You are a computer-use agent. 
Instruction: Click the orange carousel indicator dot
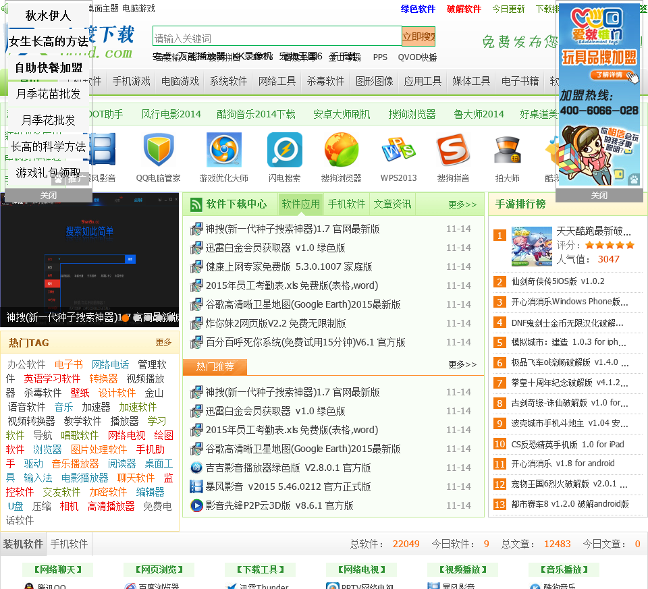point(126,318)
